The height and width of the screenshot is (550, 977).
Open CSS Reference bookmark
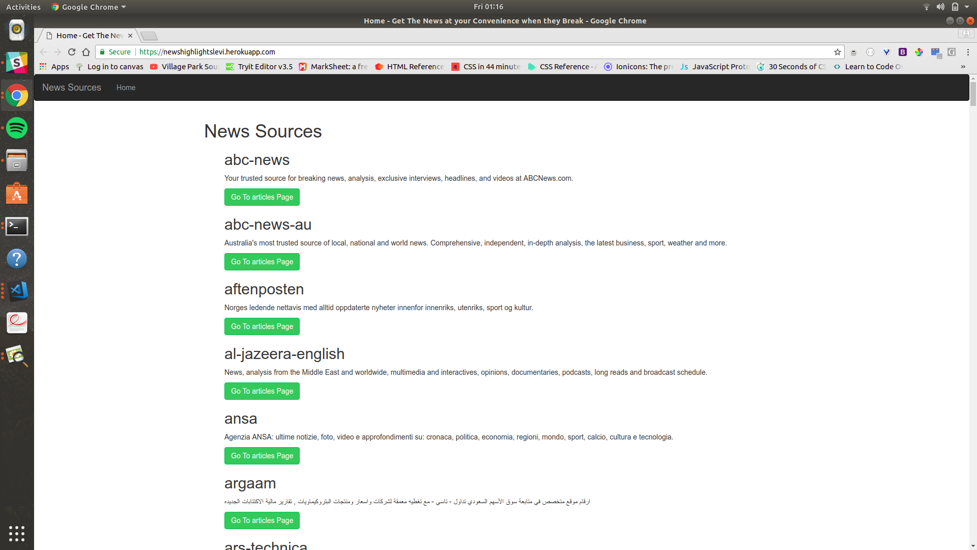click(x=562, y=67)
